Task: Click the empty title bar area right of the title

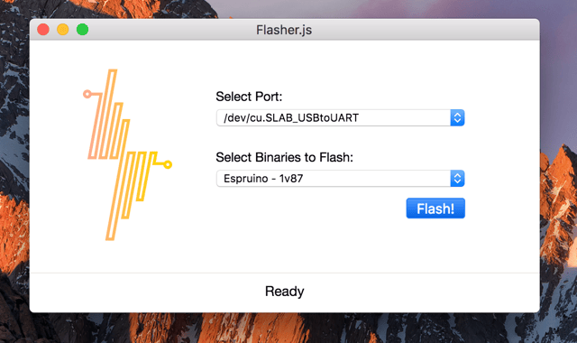Action: coord(423,30)
